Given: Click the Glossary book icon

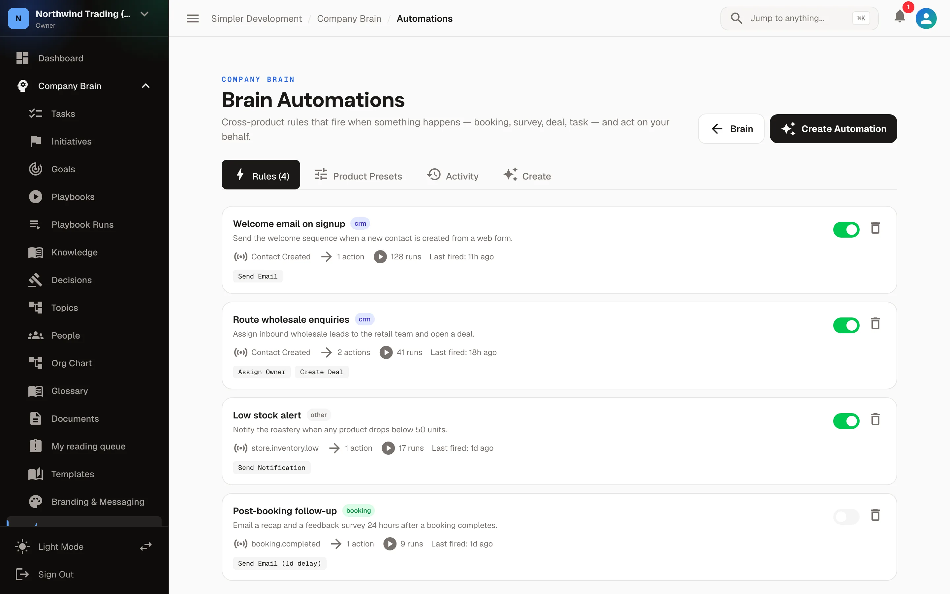Looking at the screenshot, I should pos(35,391).
